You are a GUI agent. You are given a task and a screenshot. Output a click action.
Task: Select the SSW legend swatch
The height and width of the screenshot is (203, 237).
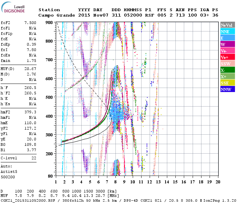pos(228,64)
